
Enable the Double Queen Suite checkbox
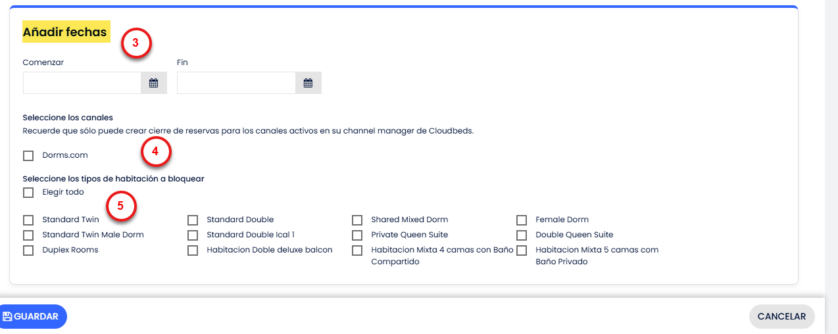522,235
